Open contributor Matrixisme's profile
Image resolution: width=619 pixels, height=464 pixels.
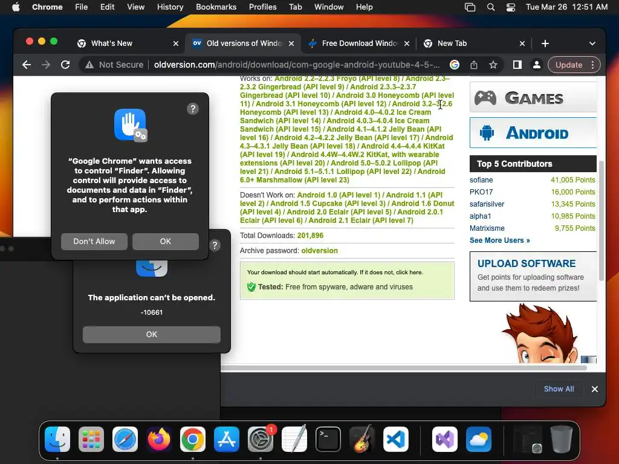[487, 228]
